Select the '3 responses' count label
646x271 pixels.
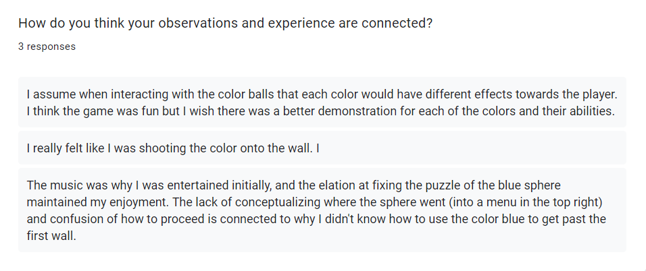point(47,47)
